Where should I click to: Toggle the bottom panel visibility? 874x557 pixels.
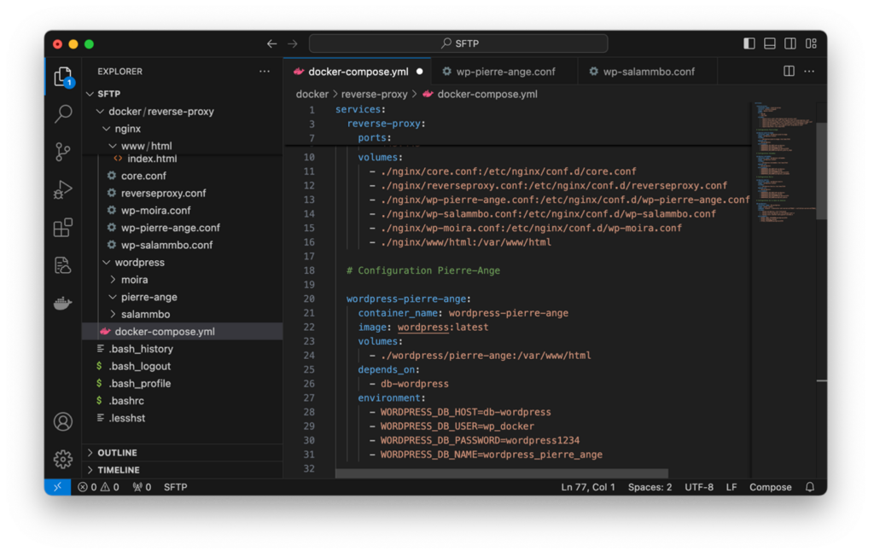tap(770, 44)
